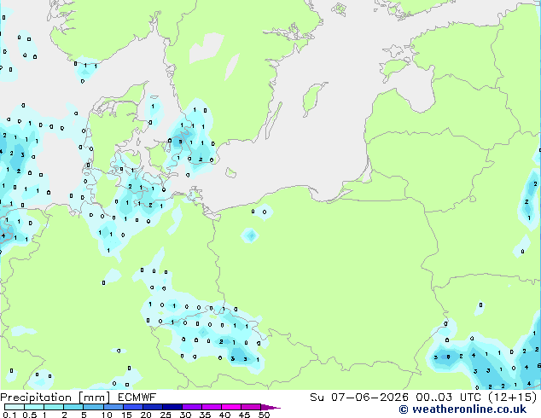Click the '45' legend label
This screenshot has height=418, width=541.
click(244, 415)
